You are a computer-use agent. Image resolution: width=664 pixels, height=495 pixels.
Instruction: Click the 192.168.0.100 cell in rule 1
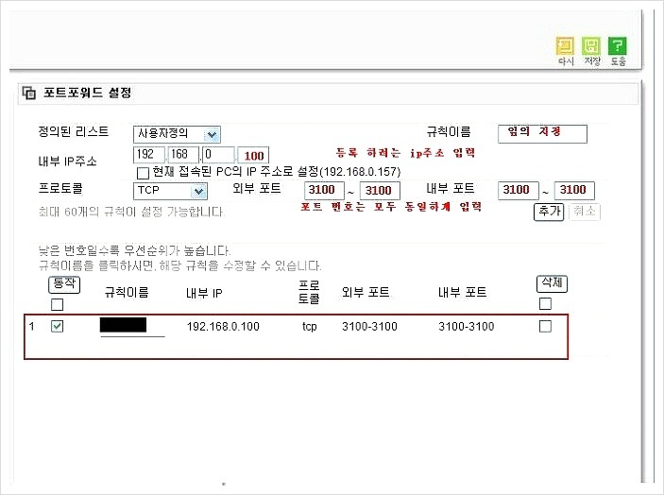point(223,327)
